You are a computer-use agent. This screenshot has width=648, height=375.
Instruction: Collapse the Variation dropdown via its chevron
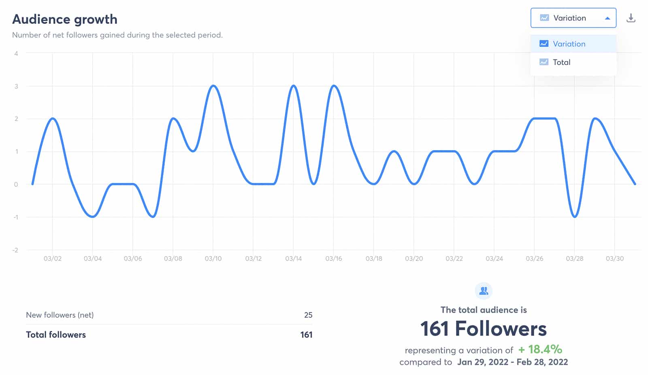tap(607, 18)
